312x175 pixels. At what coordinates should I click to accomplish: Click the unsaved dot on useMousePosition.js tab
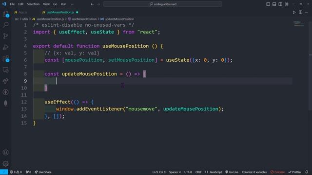pyautogui.click(x=77, y=12)
